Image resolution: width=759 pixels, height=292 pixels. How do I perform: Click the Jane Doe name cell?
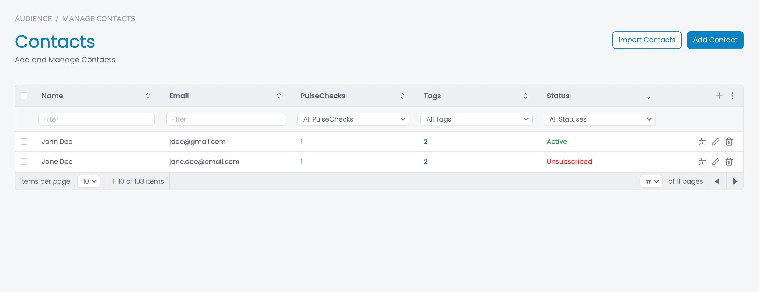coord(57,162)
